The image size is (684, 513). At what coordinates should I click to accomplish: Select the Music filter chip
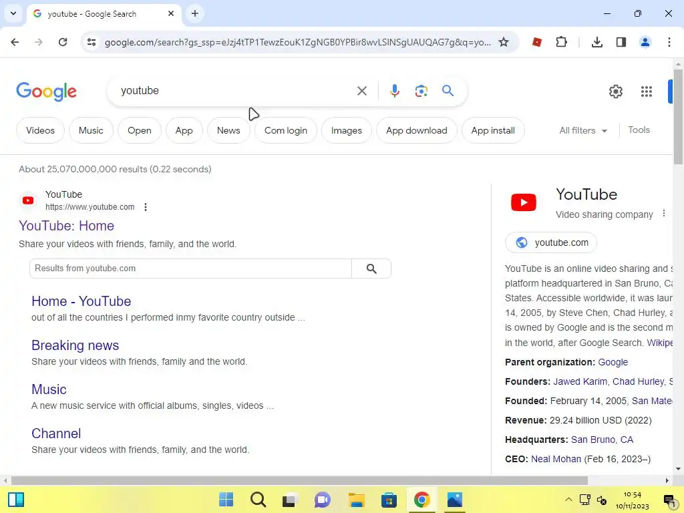pyautogui.click(x=91, y=130)
